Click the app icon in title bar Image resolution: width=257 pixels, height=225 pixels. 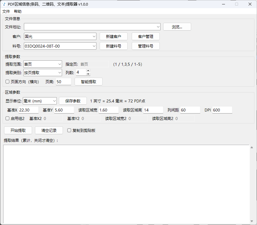pos(4,4)
